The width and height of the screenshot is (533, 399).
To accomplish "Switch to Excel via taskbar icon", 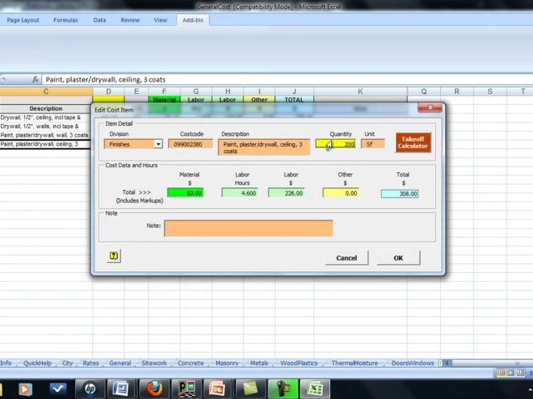I will click(x=314, y=388).
